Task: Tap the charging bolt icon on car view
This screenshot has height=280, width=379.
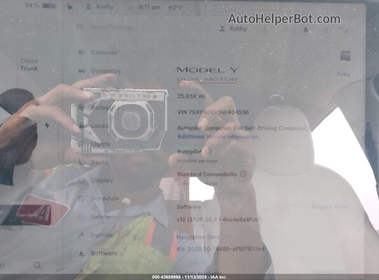Action: 47,125
